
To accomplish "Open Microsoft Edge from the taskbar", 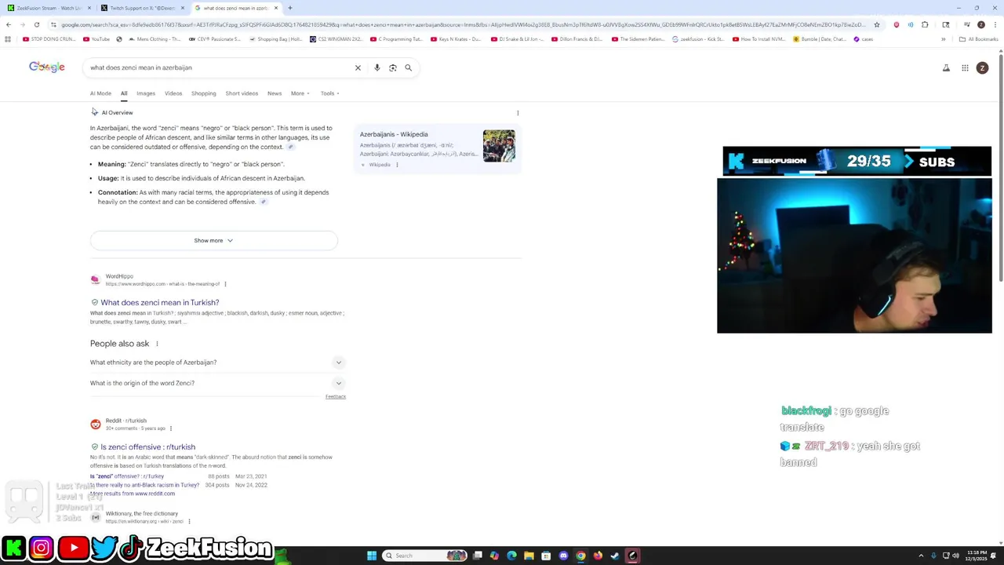I will (511, 556).
